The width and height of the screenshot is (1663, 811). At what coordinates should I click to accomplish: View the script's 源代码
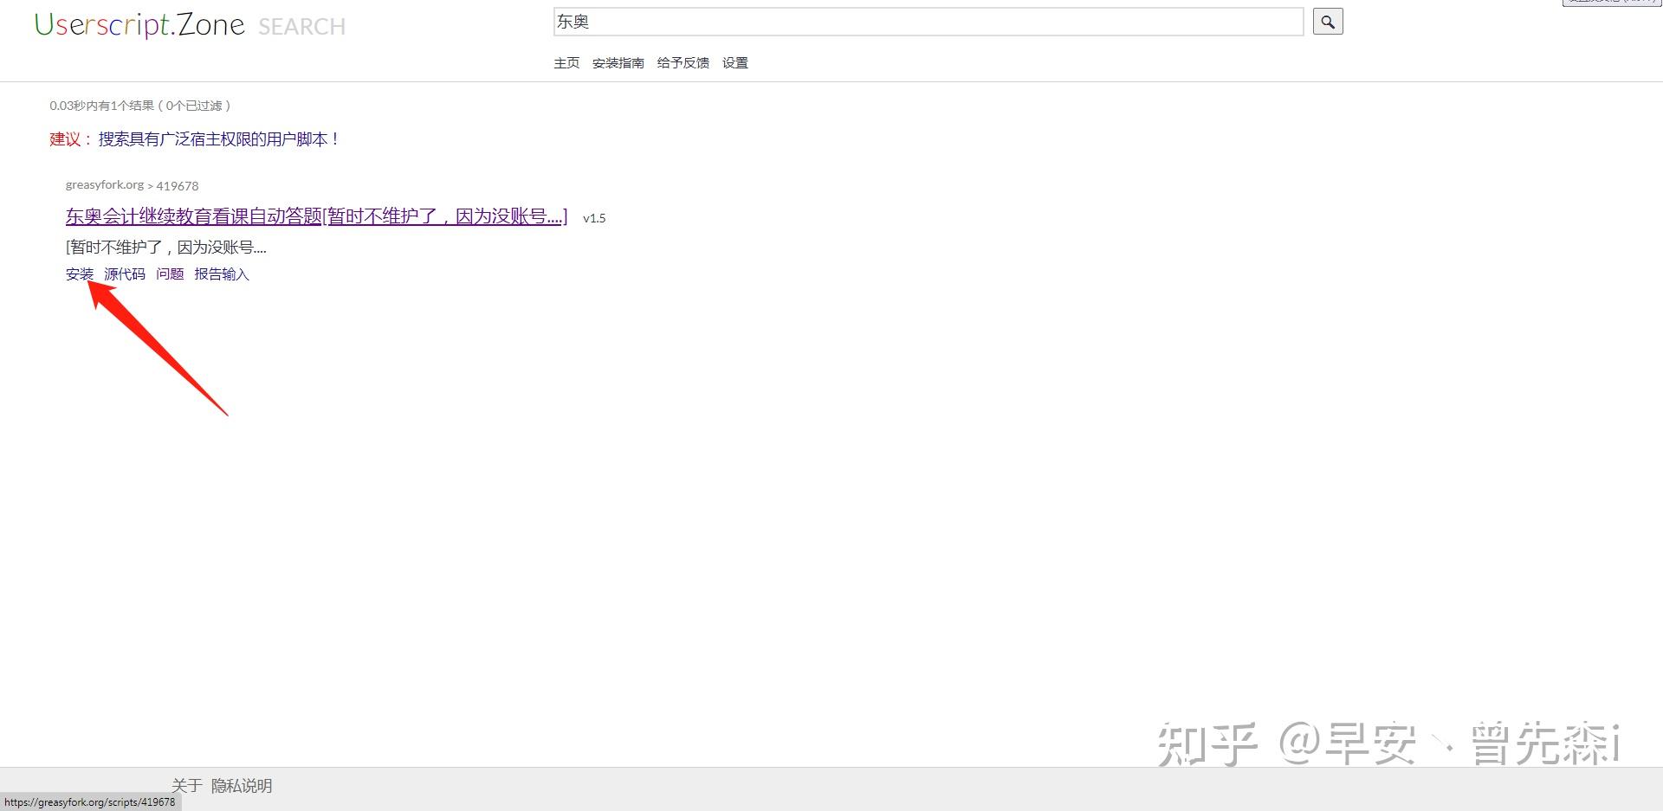[x=125, y=274]
